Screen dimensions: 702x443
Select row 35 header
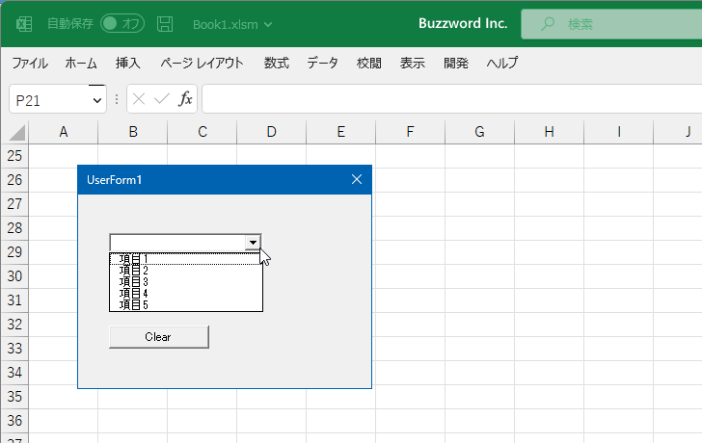pos(14,397)
